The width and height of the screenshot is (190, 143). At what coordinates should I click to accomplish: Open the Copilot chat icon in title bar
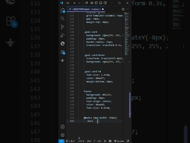pos(86,3)
